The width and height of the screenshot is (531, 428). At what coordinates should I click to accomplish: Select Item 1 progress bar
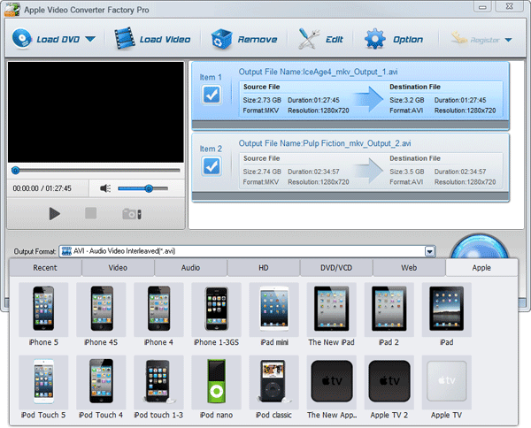tap(350, 125)
